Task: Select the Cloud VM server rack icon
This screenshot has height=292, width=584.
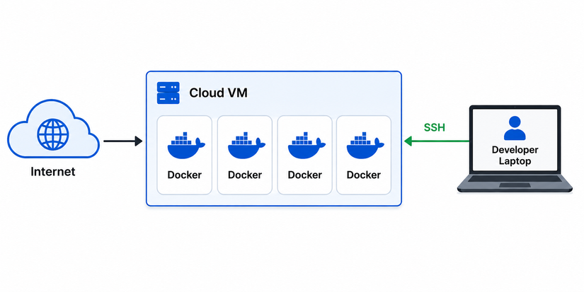Action: click(x=168, y=93)
